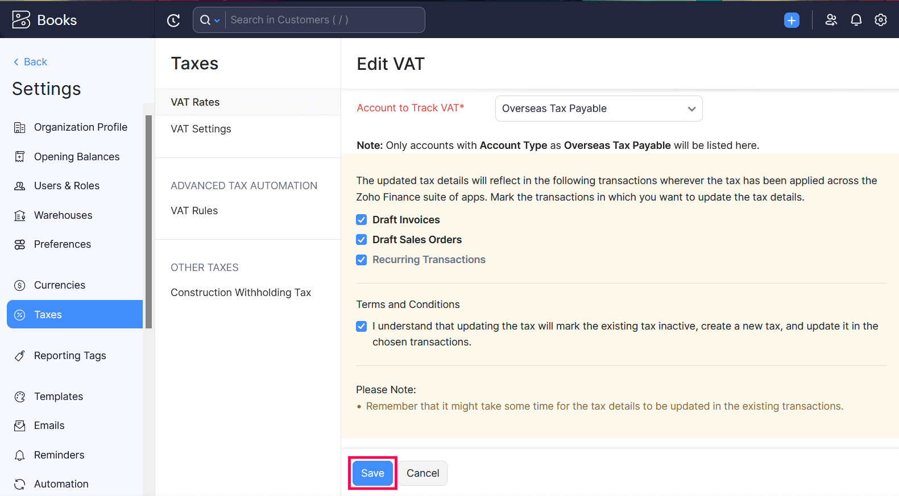The image size is (899, 496).
Task: Click the Currencies coin icon
Action: 20,286
